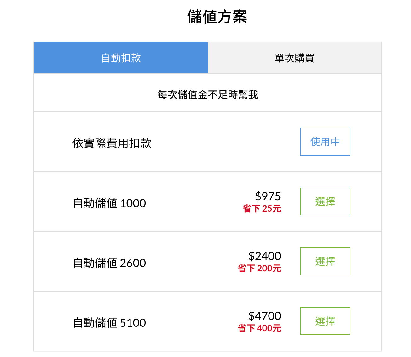Click the 依實際費用扣款 plan label
The image size is (411, 357).
(112, 143)
